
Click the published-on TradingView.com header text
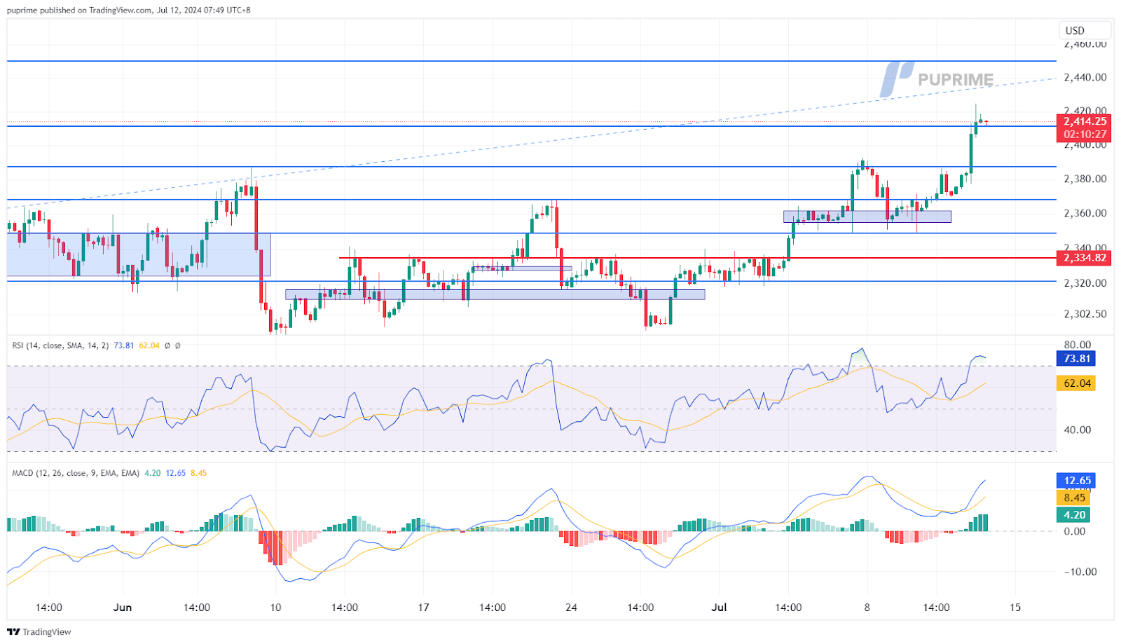[129, 10]
